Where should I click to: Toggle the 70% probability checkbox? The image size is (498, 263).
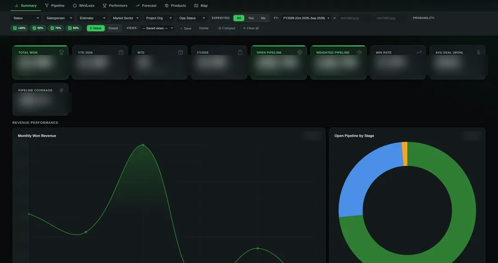(56, 28)
